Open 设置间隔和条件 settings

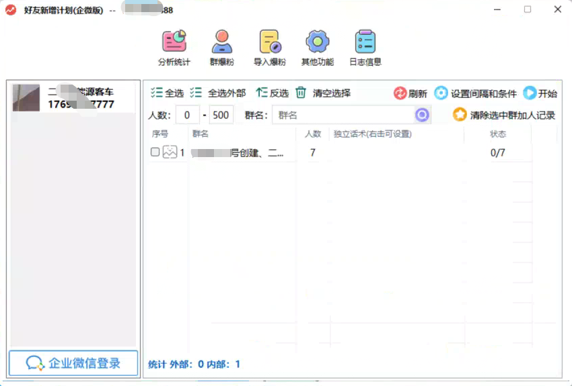point(475,93)
